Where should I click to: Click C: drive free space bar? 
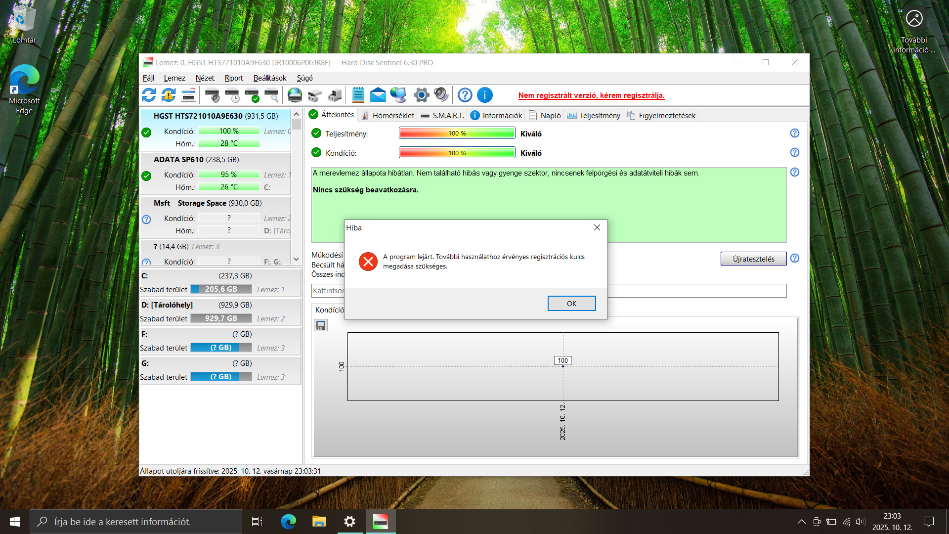[x=221, y=289]
